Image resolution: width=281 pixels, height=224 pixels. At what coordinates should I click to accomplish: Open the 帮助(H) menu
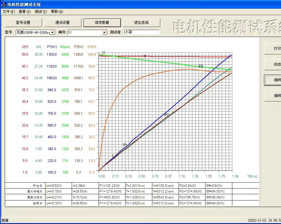pos(57,12)
